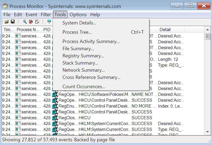Sort by the Process Name column header
212x145 pixels.
coord(28,29)
